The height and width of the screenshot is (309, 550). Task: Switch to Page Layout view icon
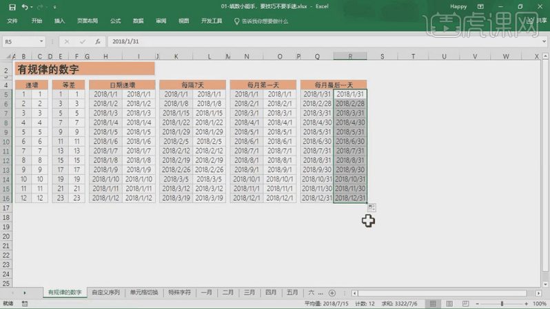click(449, 303)
